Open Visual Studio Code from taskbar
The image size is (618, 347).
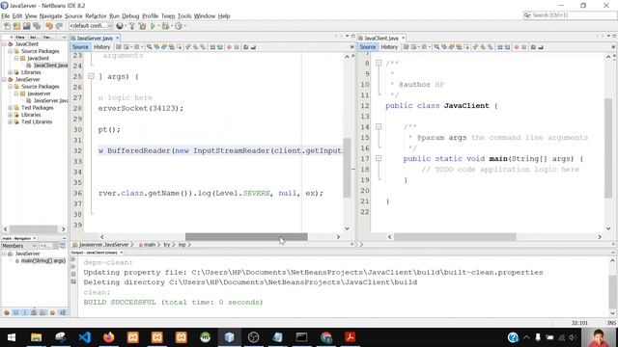85,337
